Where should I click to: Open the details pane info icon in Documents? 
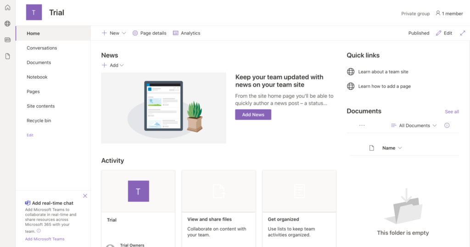coord(447,125)
